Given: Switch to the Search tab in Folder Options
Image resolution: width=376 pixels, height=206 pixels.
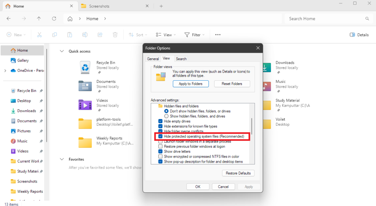Looking at the screenshot, I should 181,59.
